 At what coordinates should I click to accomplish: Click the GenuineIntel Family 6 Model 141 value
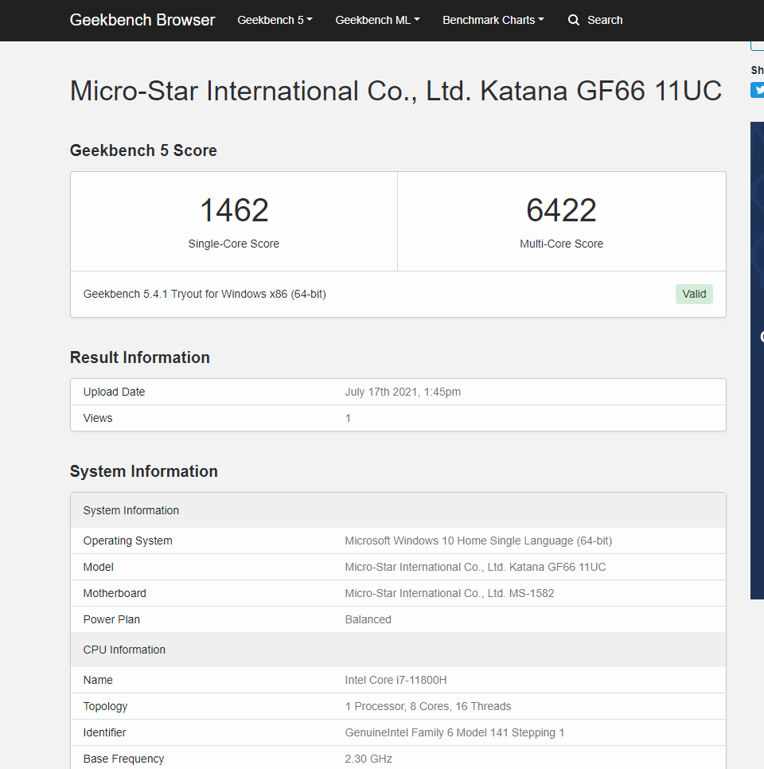[x=454, y=732]
